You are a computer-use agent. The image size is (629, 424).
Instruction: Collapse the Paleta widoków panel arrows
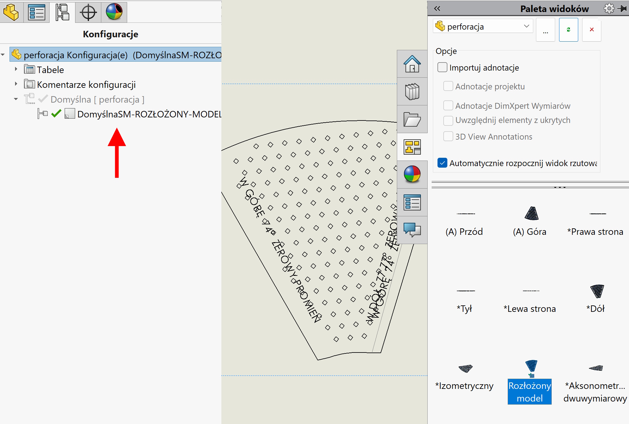(437, 9)
